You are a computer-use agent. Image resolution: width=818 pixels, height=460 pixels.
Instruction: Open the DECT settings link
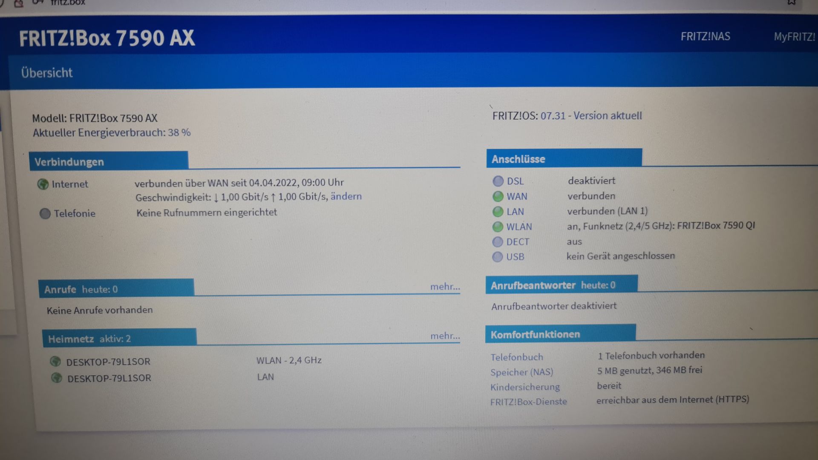pos(518,242)
